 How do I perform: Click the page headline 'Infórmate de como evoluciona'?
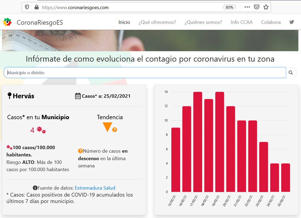pos(150,59)
